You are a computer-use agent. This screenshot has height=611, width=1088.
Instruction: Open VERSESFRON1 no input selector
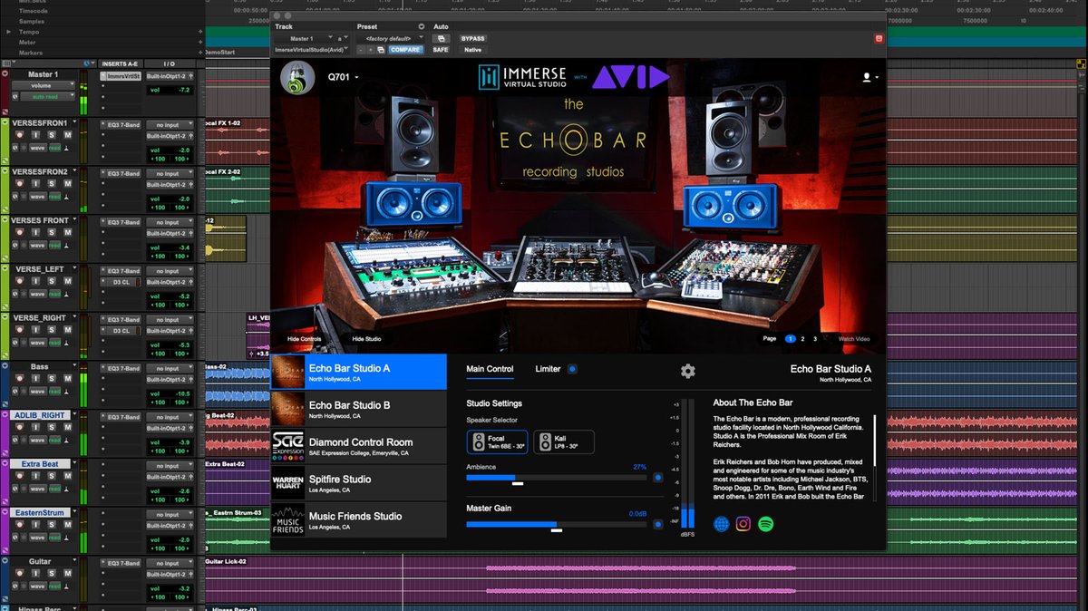(x=170, y=125)
